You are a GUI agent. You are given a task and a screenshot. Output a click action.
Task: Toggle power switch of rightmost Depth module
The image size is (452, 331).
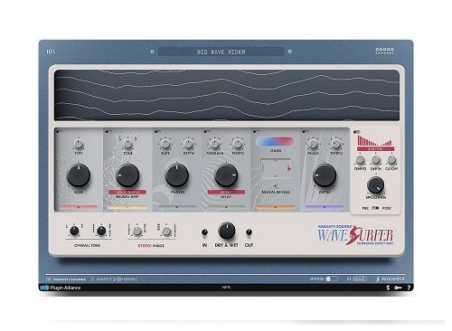tap(306, 131)
